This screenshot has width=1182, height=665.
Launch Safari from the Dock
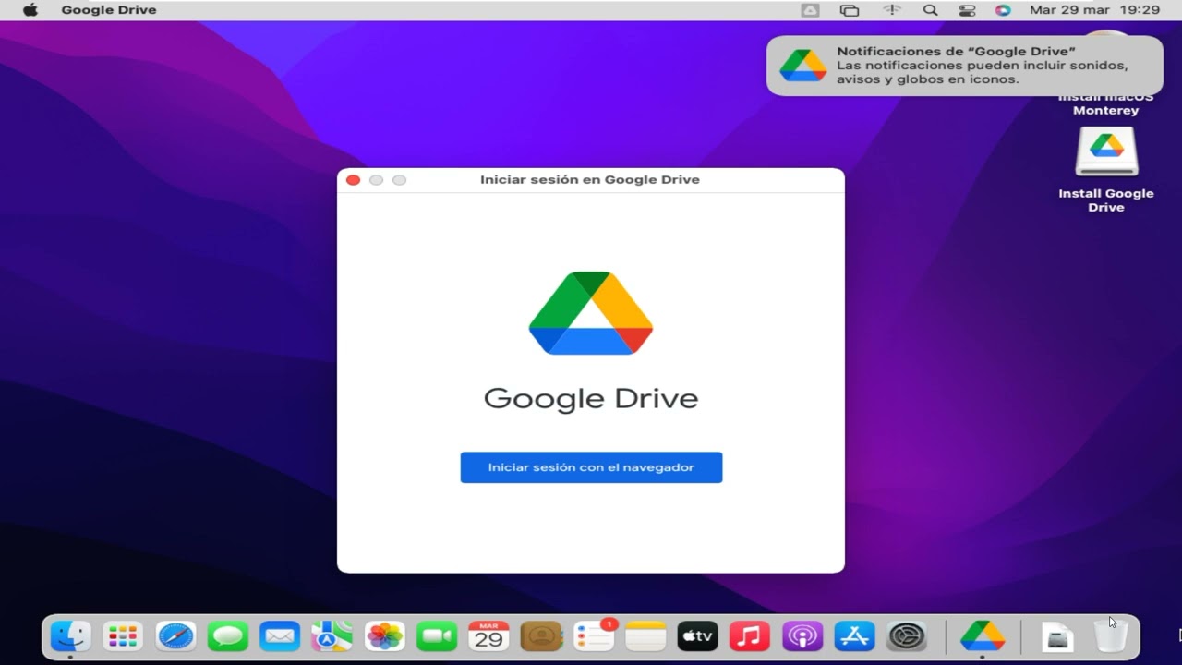[x=175, y=635]
